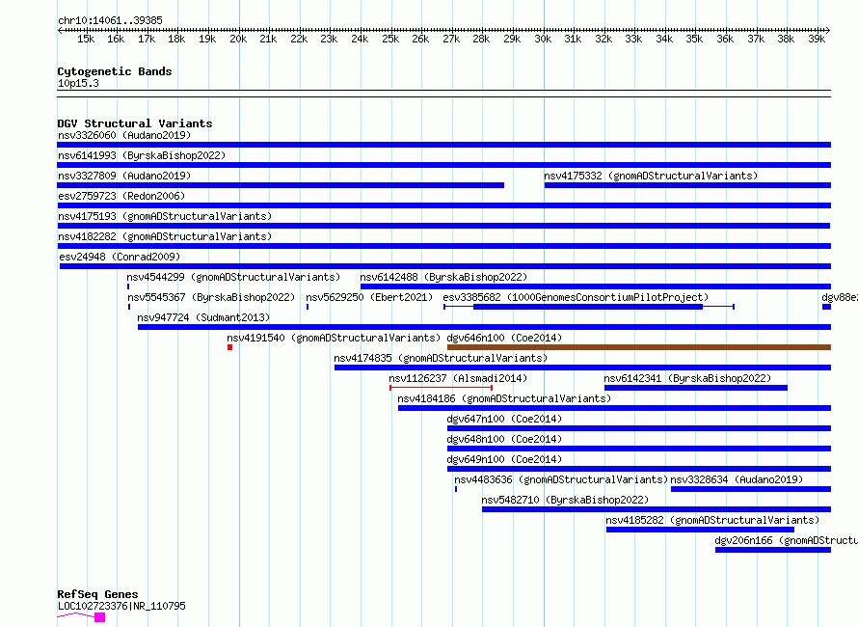Select nsv4175193 gnomAD variant label
This screenshot has height=627, width=858.
pyautogui.click(x=165, y=216)
